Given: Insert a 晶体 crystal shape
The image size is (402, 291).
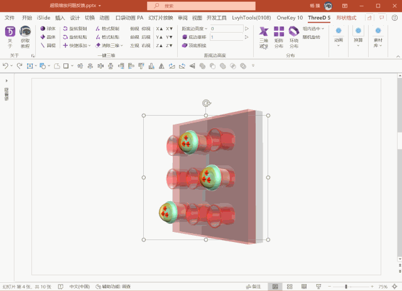Looking at the screenshot, I should [x=48, y=37].
